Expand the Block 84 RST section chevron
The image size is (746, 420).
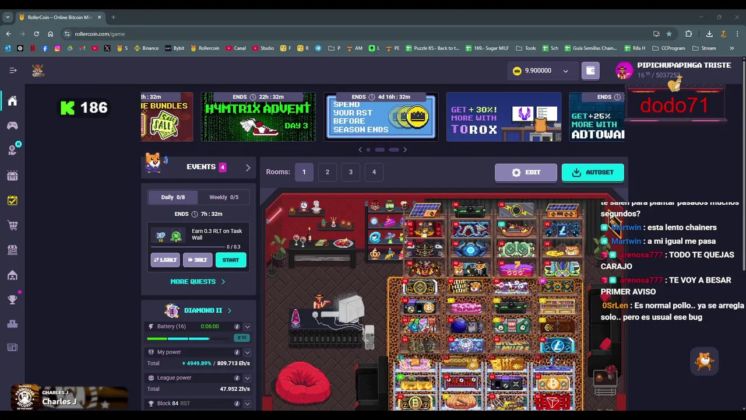click(x=247, y=404)
